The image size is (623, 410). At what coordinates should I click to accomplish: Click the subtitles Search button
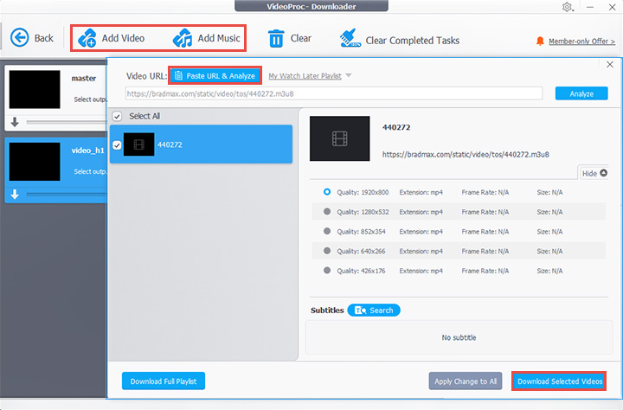click(x=374, y=311)
